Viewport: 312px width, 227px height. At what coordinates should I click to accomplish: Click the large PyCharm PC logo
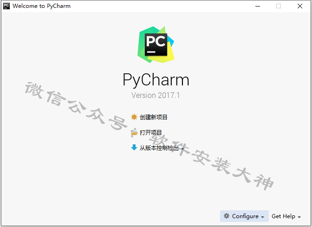coord(156,45)
